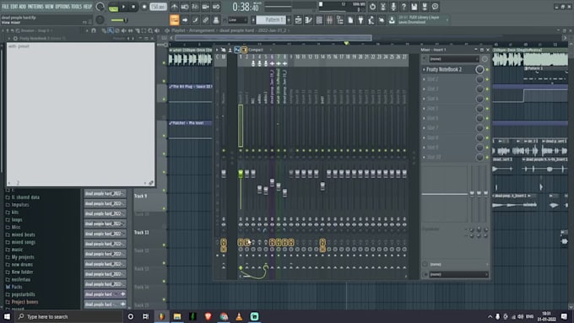The image size is (574, 323).
Task: Click the stamp icon in toolbar
Action: (216, 20)
